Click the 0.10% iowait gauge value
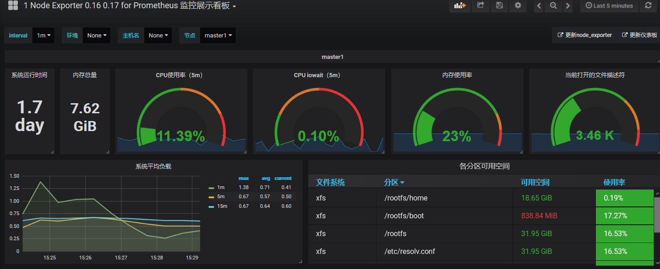Screen dimensions: 660x269 [x=318, y=136]
